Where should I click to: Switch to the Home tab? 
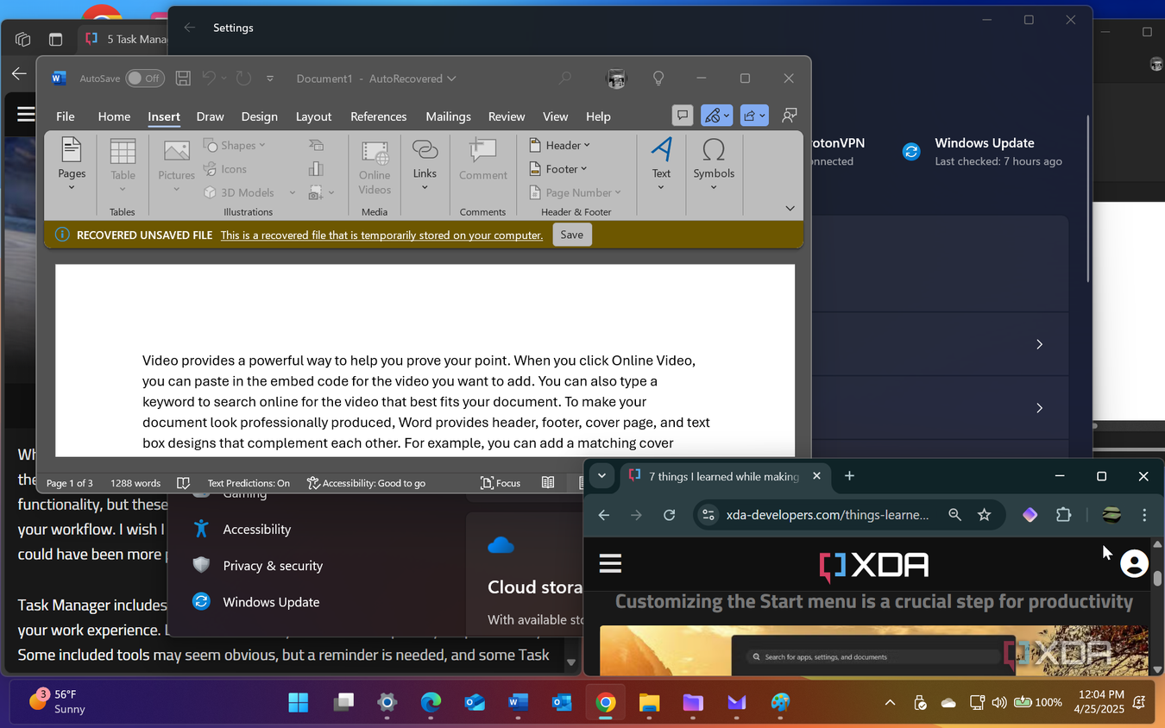coord(114,116)
